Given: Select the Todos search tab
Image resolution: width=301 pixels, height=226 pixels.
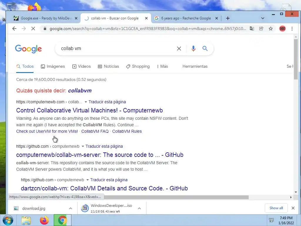Looking at the screenshot, I should [25, 66].
